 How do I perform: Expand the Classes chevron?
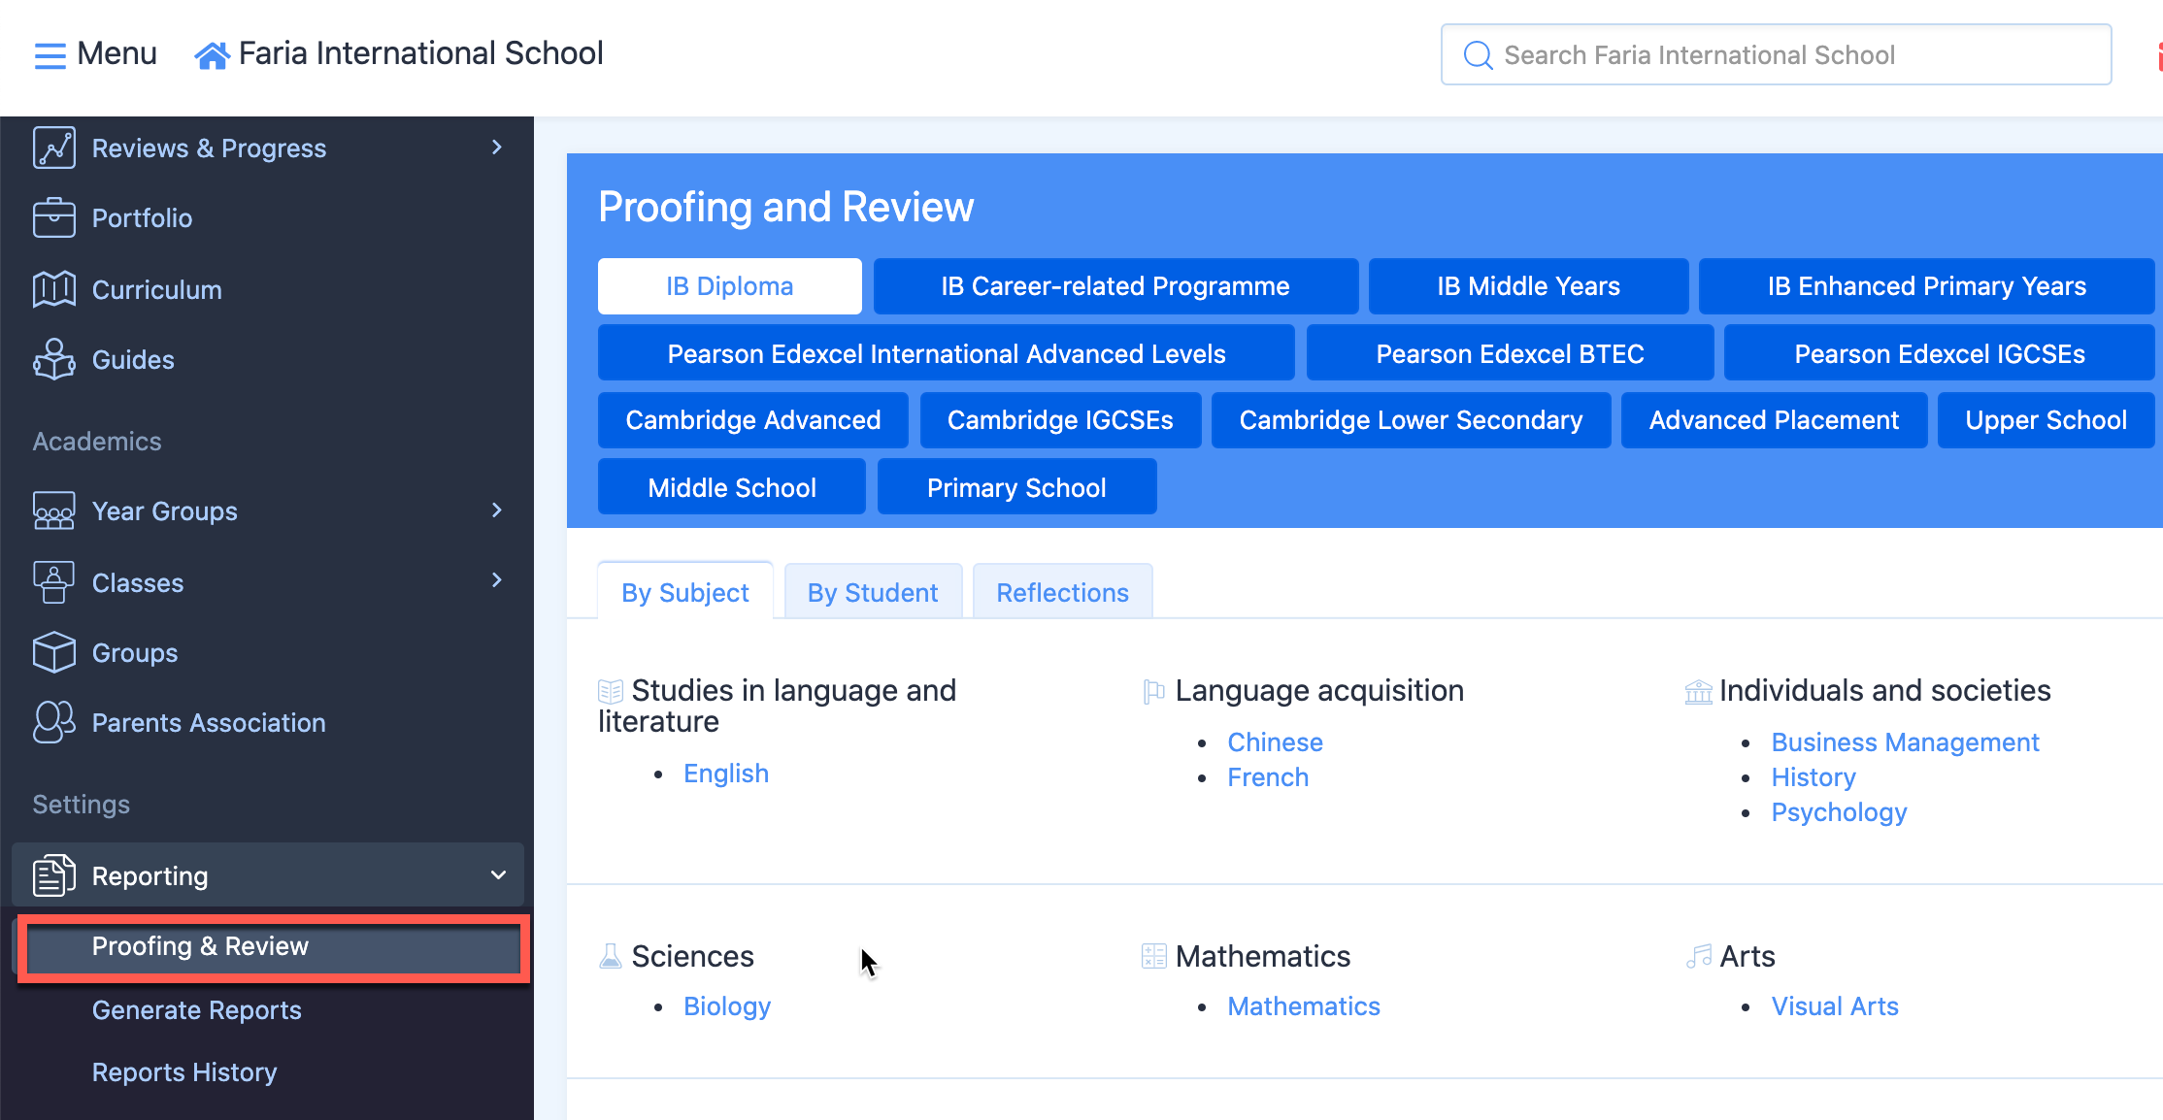click(x=497, y=580)
